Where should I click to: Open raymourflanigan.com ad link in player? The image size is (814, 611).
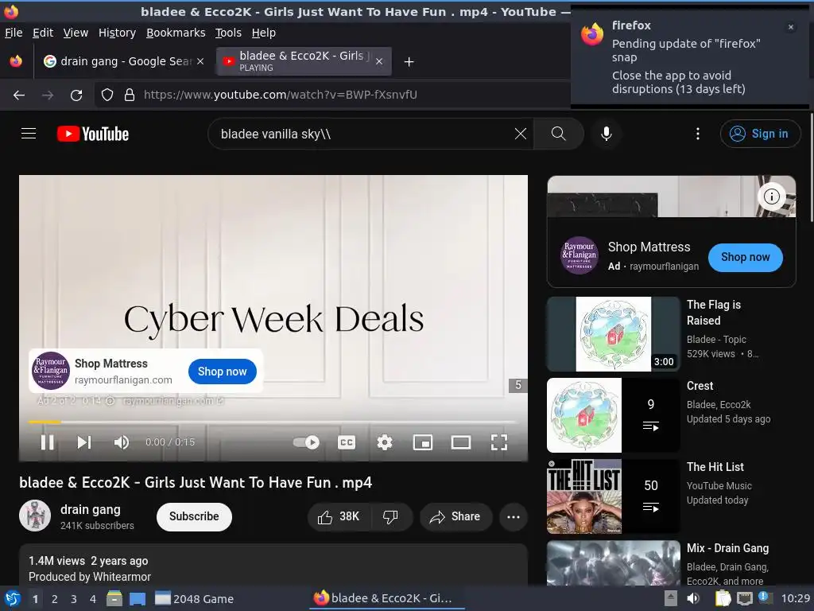172,401
